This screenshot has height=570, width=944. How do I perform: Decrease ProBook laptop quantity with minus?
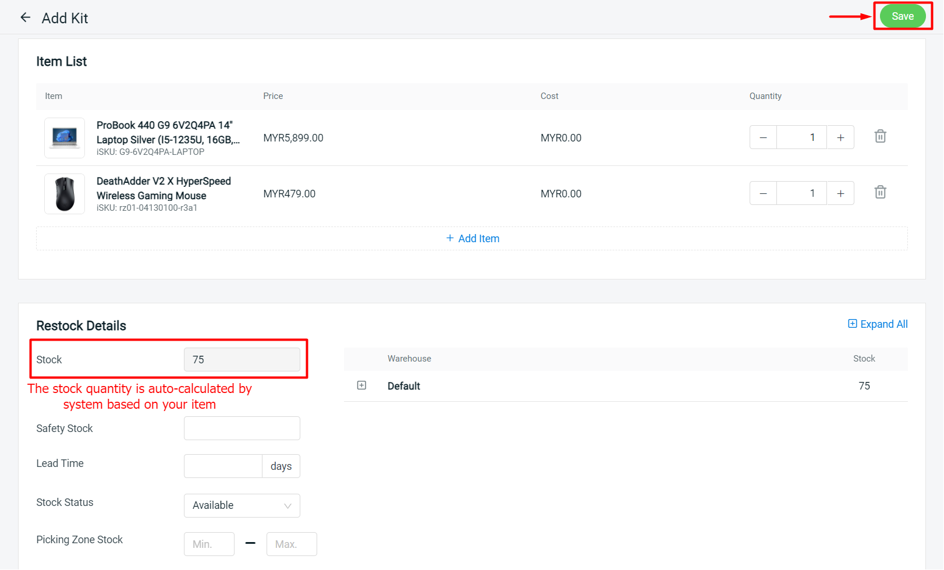click(x=763, y=137)
